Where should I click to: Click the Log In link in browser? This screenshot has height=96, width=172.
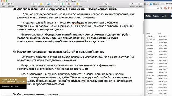point(164,16)
